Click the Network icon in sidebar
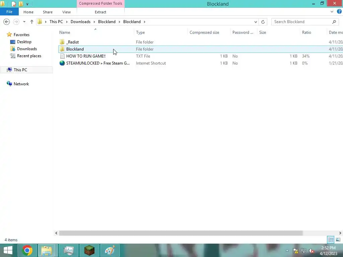The image size is (343, 257). (9, 84)
